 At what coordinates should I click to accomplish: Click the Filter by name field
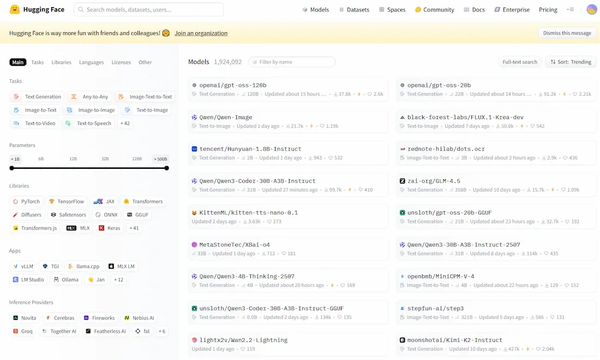click(x=292, y=62)
